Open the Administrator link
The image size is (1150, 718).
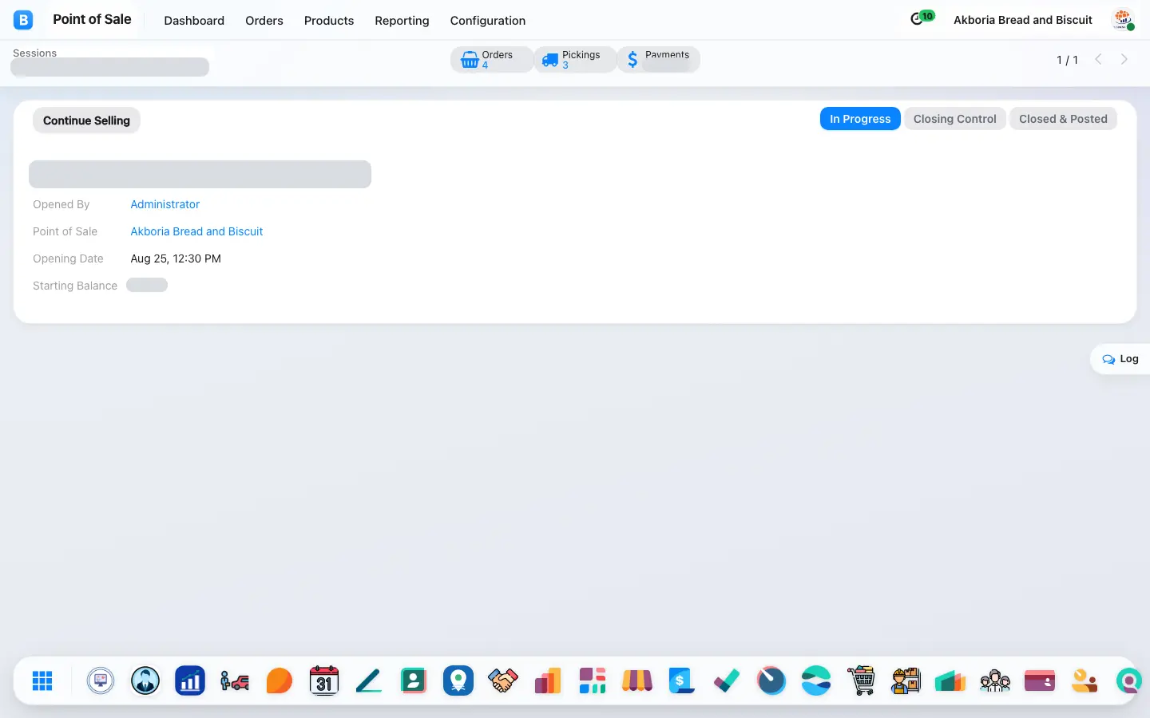click(165, 204)
